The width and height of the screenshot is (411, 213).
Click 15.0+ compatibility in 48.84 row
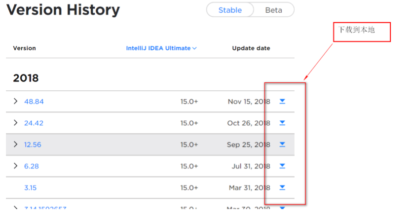tap(189, 102)
